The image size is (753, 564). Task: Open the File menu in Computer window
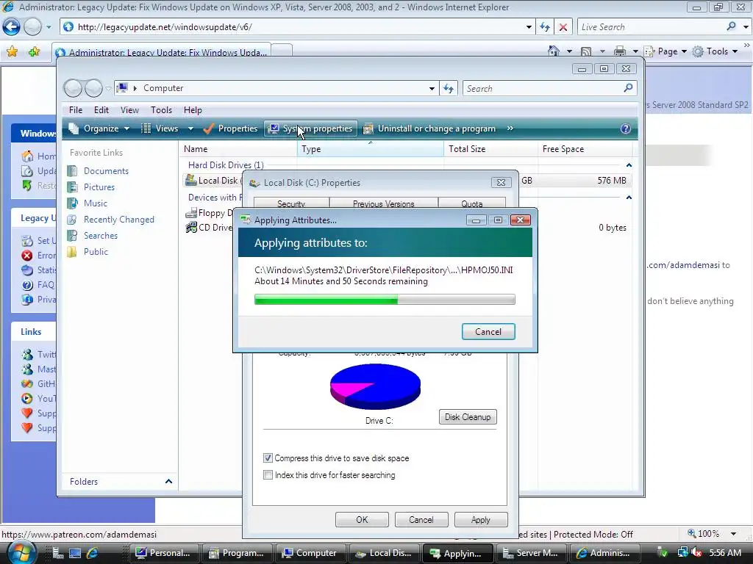[76, 110]
